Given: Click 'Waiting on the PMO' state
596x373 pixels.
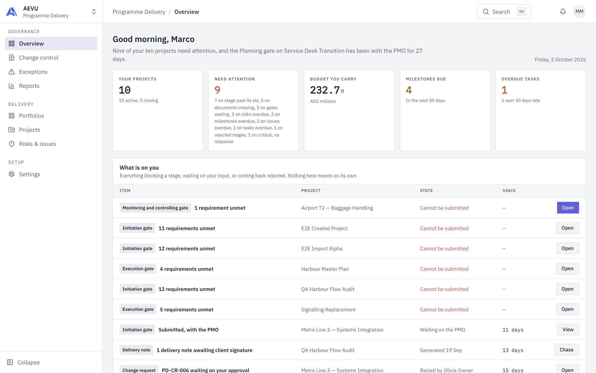Looking at the screenshot, I should 443,330.
